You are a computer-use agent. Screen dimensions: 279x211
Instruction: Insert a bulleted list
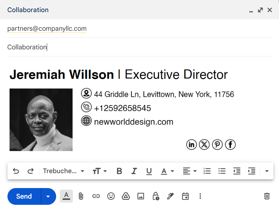click(x=222, y=171)
